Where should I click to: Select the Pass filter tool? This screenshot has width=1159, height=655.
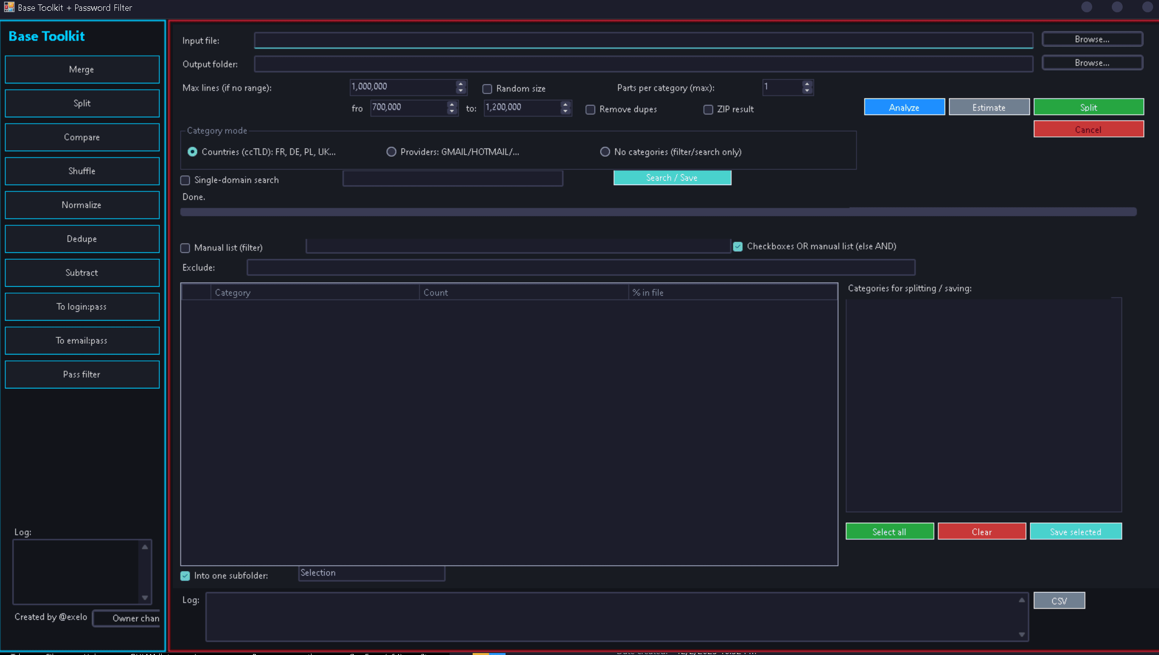point(82,374)
